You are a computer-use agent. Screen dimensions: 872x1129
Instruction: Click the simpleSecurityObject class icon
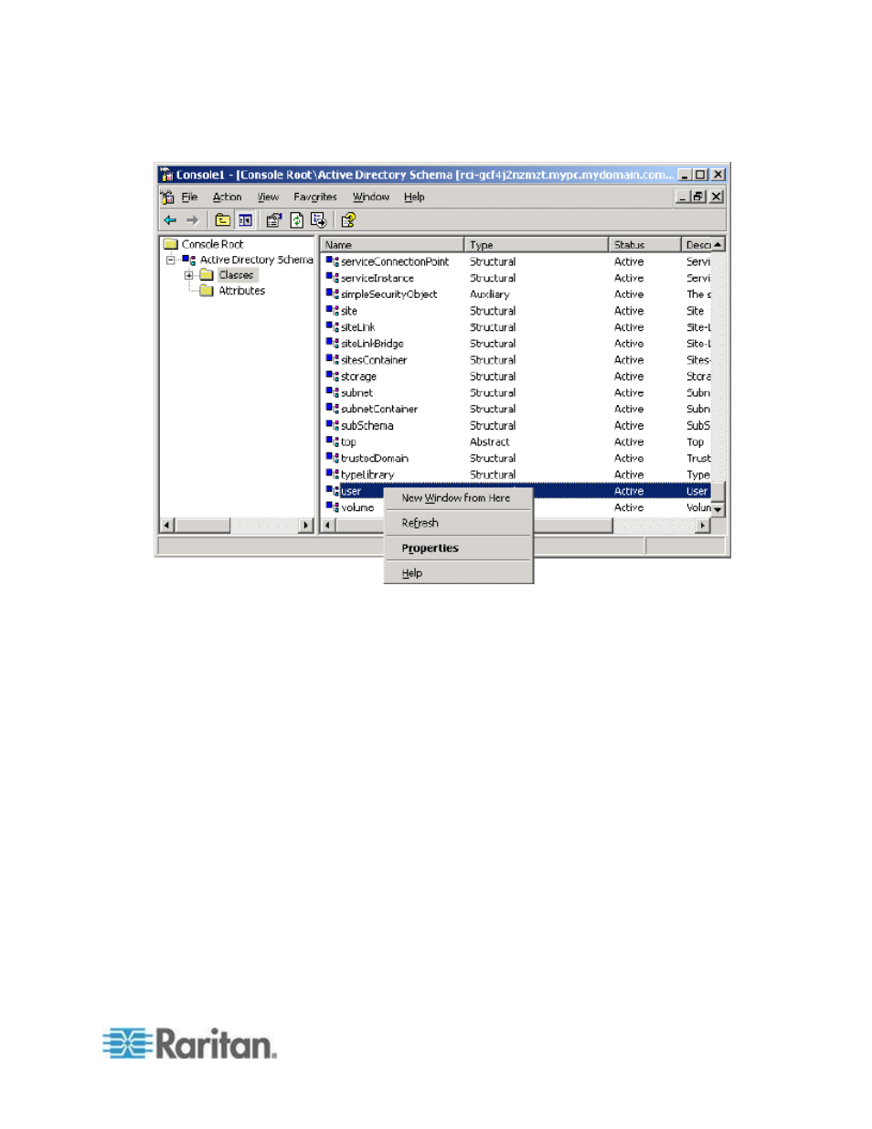point(332,294)
